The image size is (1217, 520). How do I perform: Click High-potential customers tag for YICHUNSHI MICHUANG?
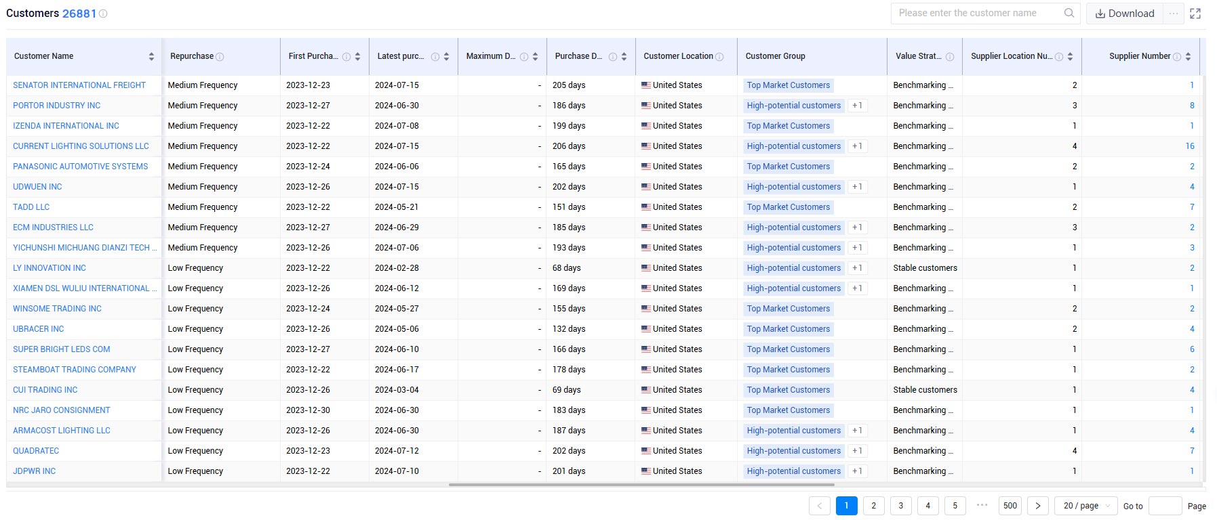pyautogui.click(x=794, y=248)
